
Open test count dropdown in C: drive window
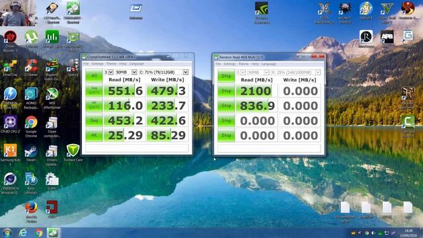pyautogui.click(x=108, y=72)
